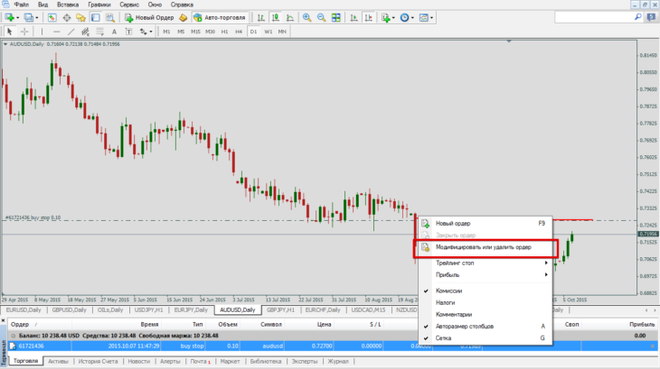Open the MetaEditor yellow book icon
Viewport: 660px width, 369px height.
tap(184, 18)
